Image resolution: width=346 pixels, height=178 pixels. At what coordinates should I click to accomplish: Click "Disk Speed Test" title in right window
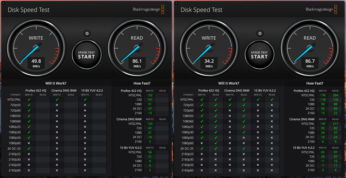pyautogui.click(x=202, y=10)
